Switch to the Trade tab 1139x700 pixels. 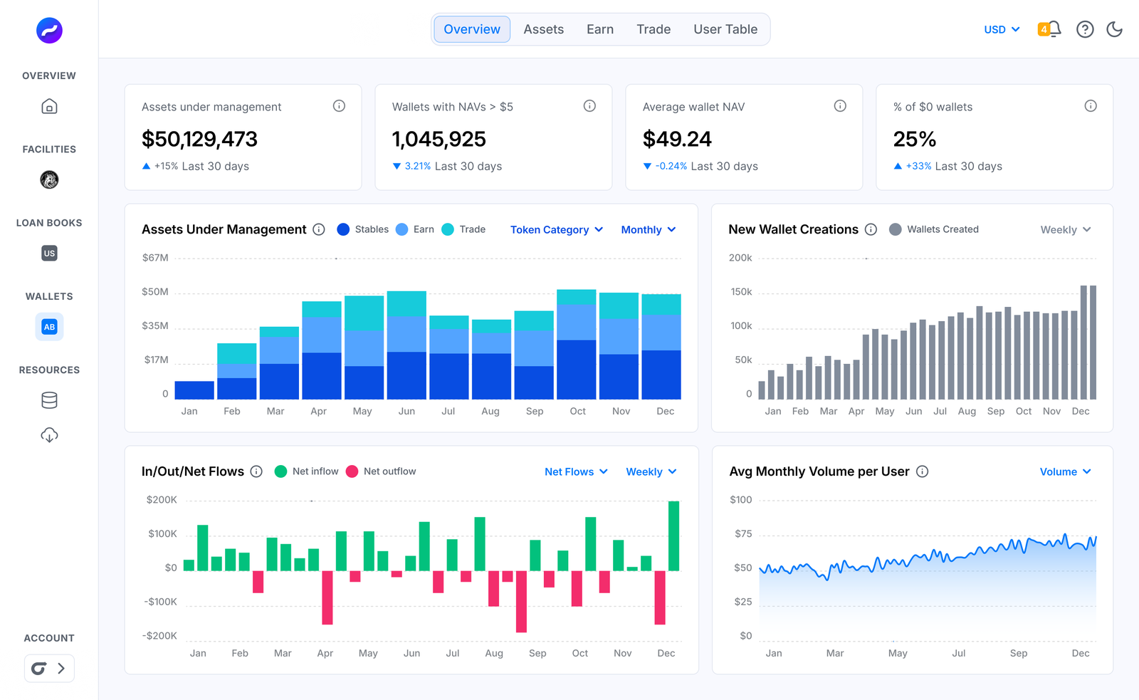(654, 29)
